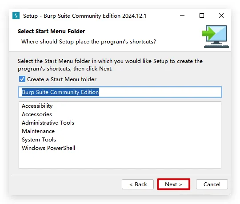This screenshot has height=204, width=240.
Task: Minimize the Setup window
Action: (182, 16)
